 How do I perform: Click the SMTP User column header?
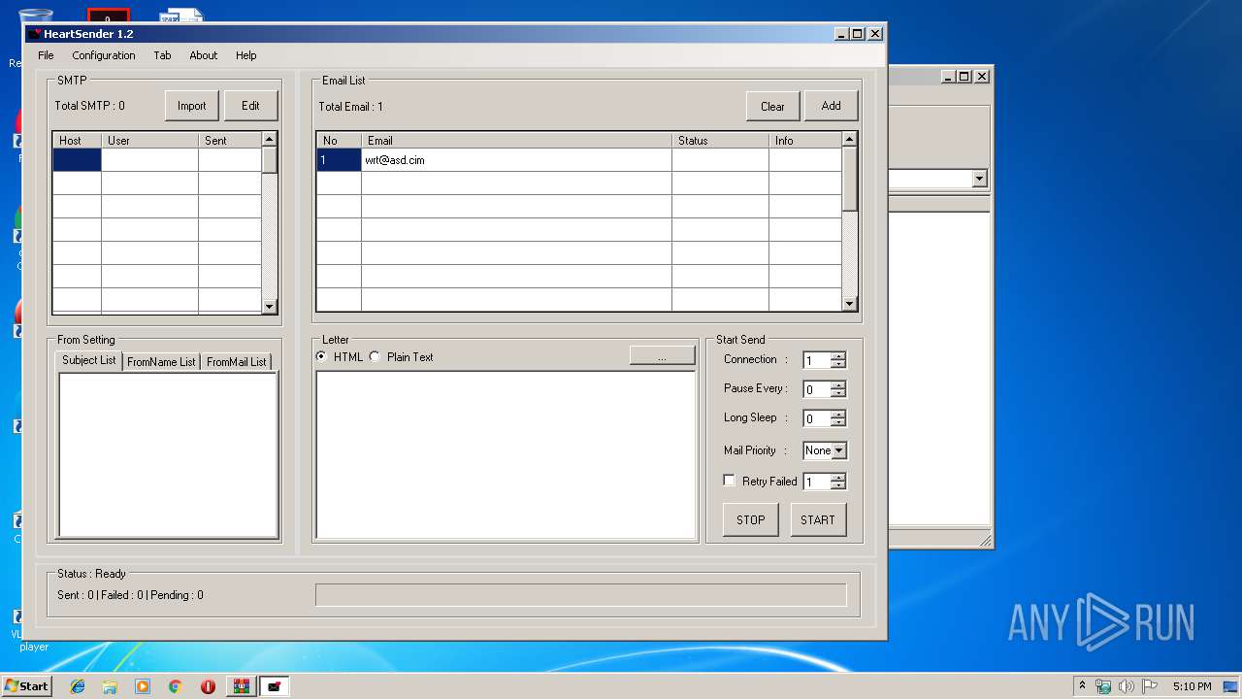(149, 141)
